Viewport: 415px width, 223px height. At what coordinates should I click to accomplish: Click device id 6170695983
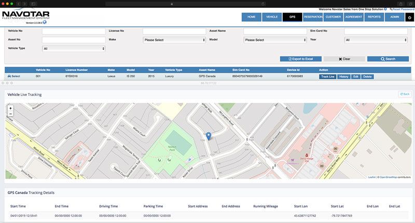tap(295, 76)
